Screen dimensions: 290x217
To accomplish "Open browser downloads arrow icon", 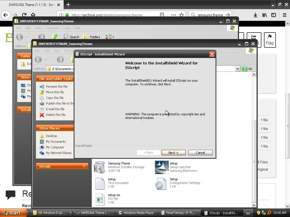I will click(x=255, y=15).
